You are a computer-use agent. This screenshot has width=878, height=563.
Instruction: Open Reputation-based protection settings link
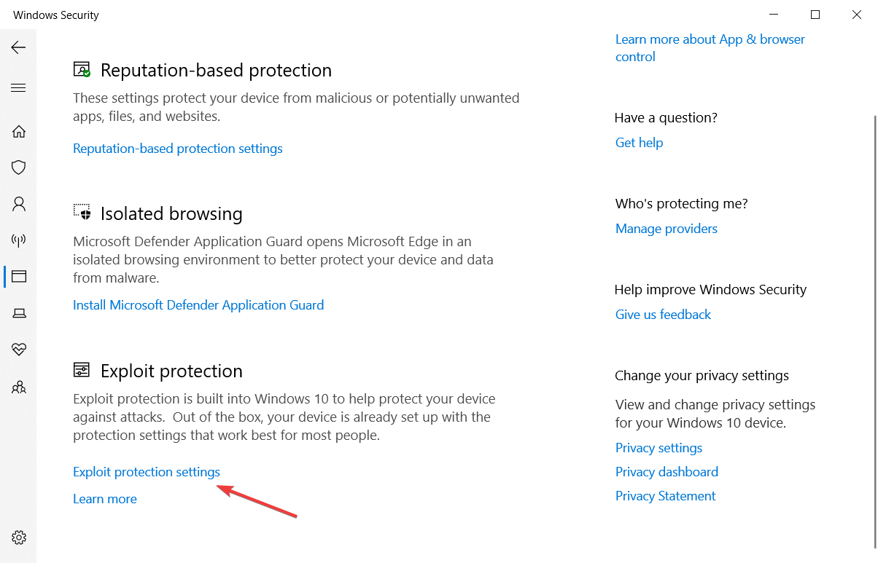tap(177, 149)
